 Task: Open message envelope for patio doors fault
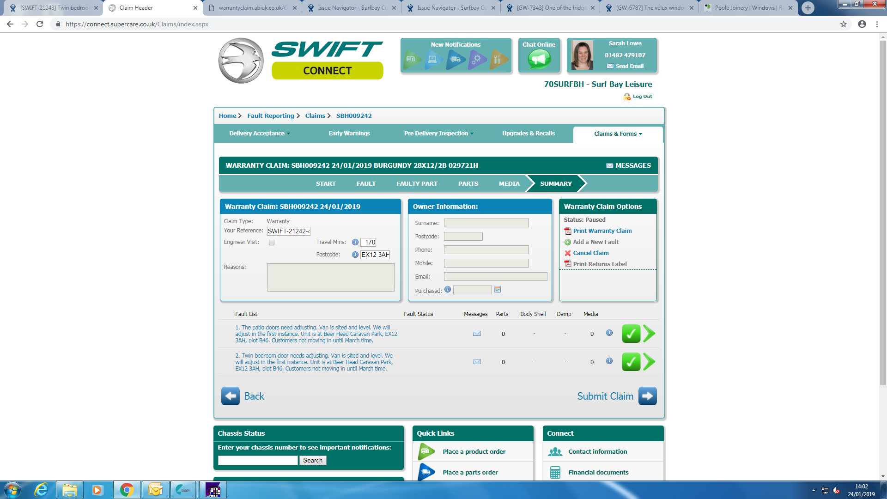(477, 334)
